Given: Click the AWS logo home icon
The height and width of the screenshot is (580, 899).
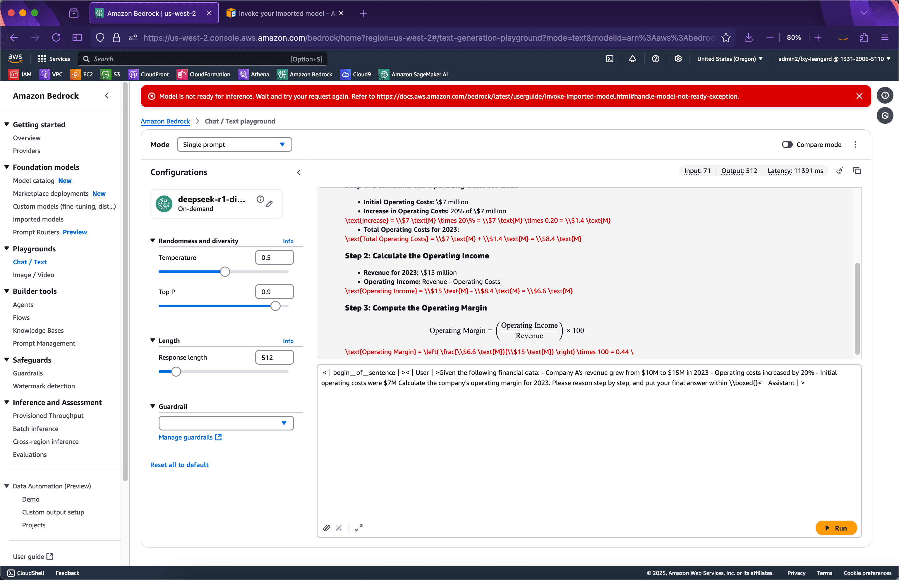Looking at the screenshot, I should pyautogui.click(x=15, y=58).
